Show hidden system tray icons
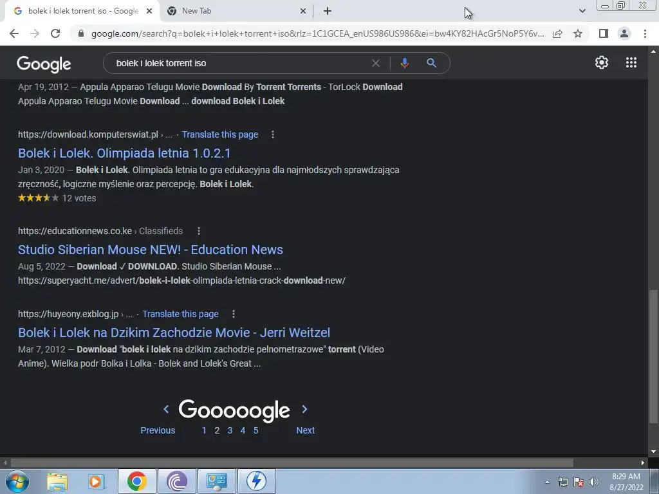 [x=547, y=482]
